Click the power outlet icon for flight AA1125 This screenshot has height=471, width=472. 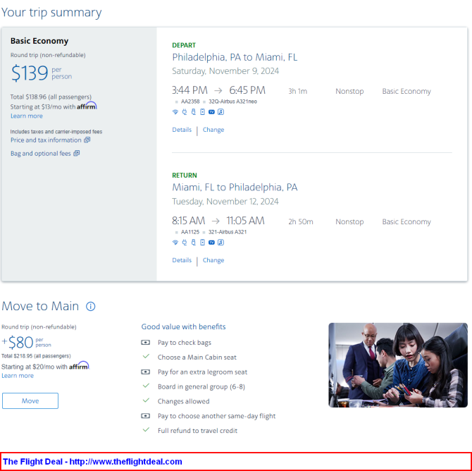(185, 243)
